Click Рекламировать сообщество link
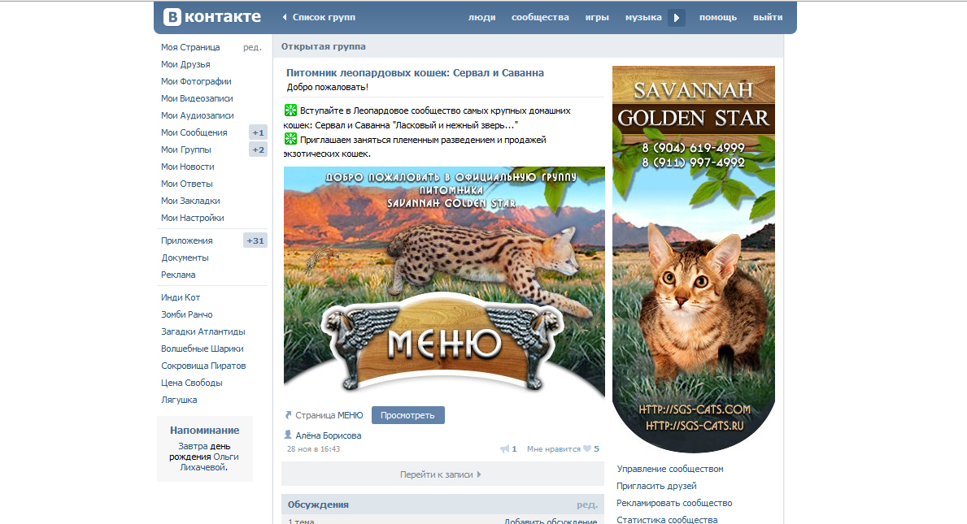This screenshot has width=967, height=524. click(675, 503)
